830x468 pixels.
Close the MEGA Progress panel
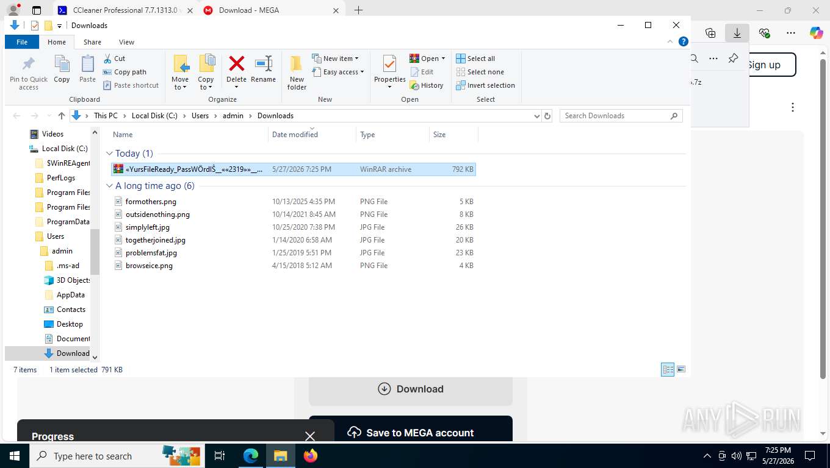[x=310, y=436]
